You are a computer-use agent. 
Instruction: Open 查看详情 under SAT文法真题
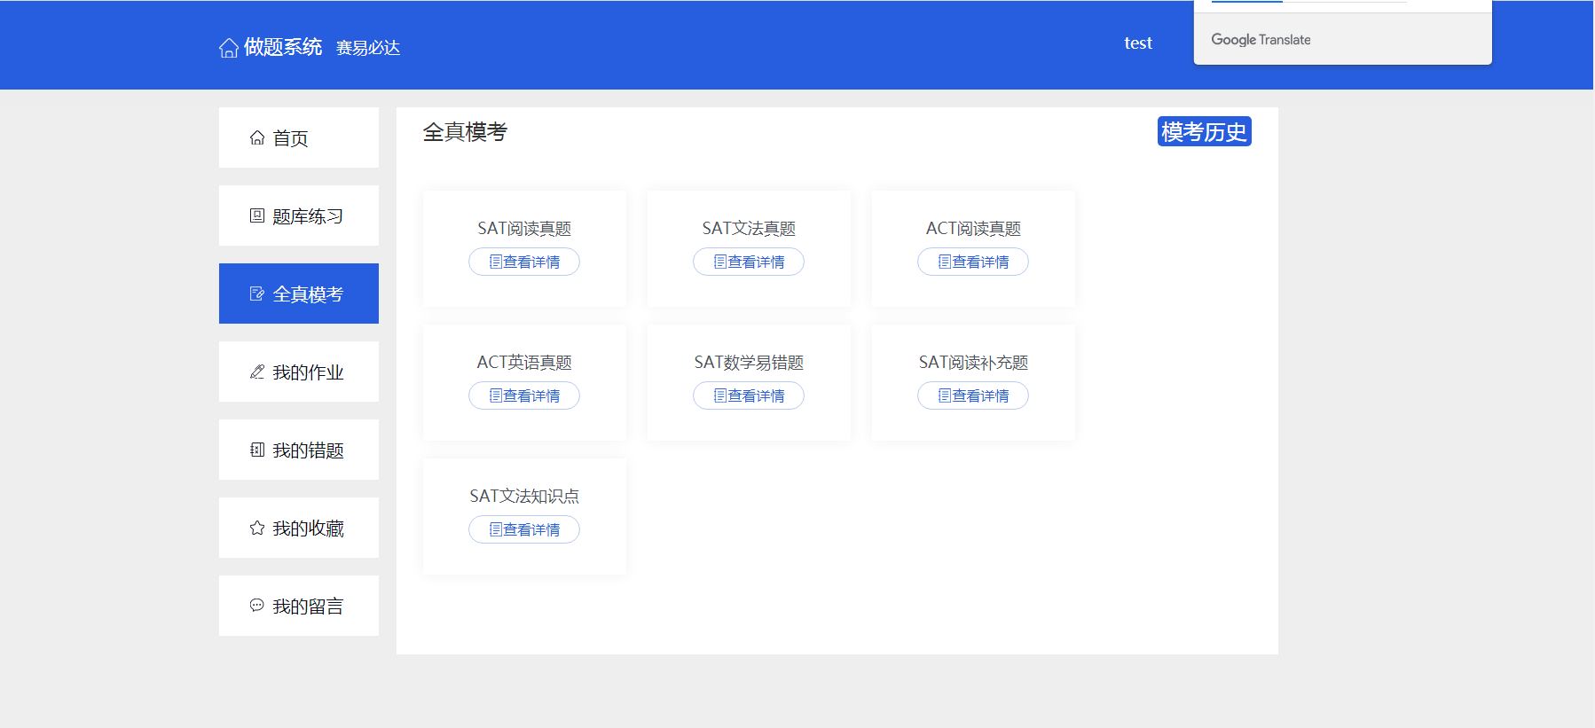749,262
